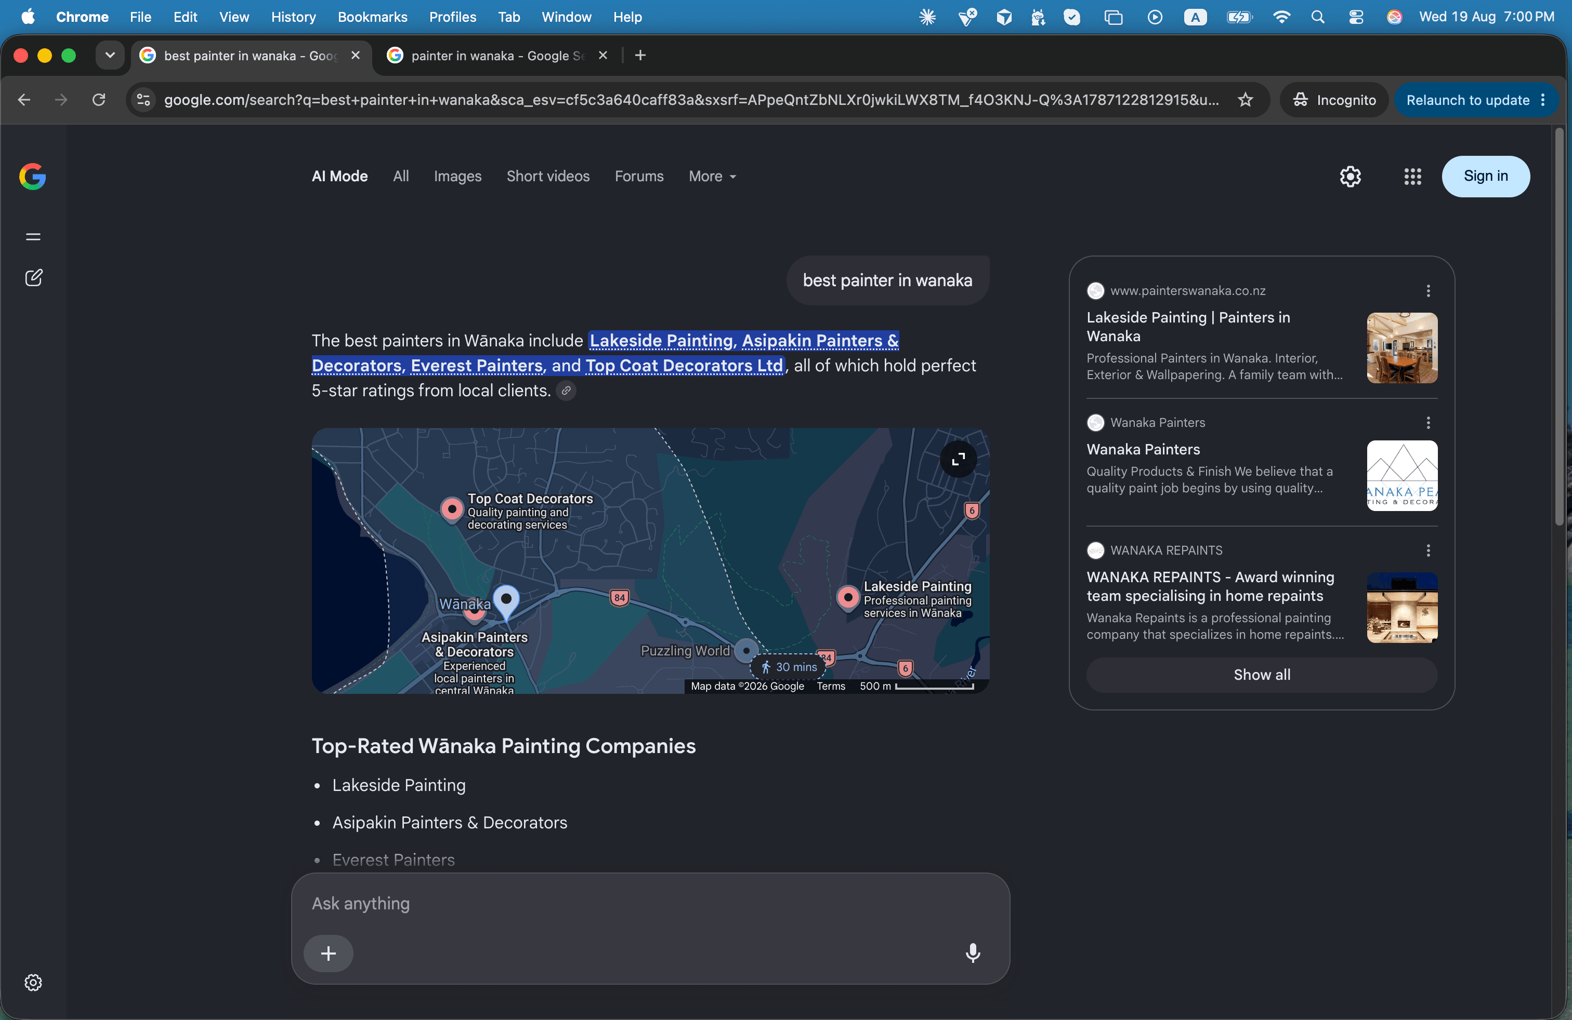
Task: Switch to the Images tab
Action: click(x=458, y=176)
